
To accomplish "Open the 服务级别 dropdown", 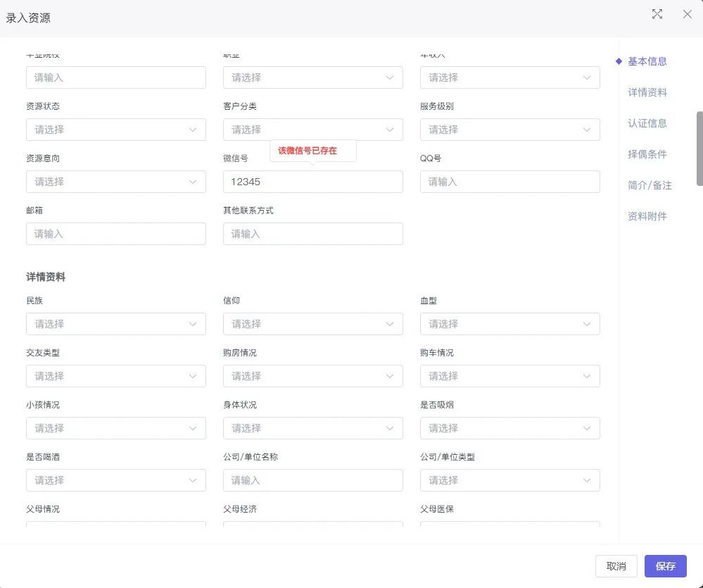I will pos(509,130).
